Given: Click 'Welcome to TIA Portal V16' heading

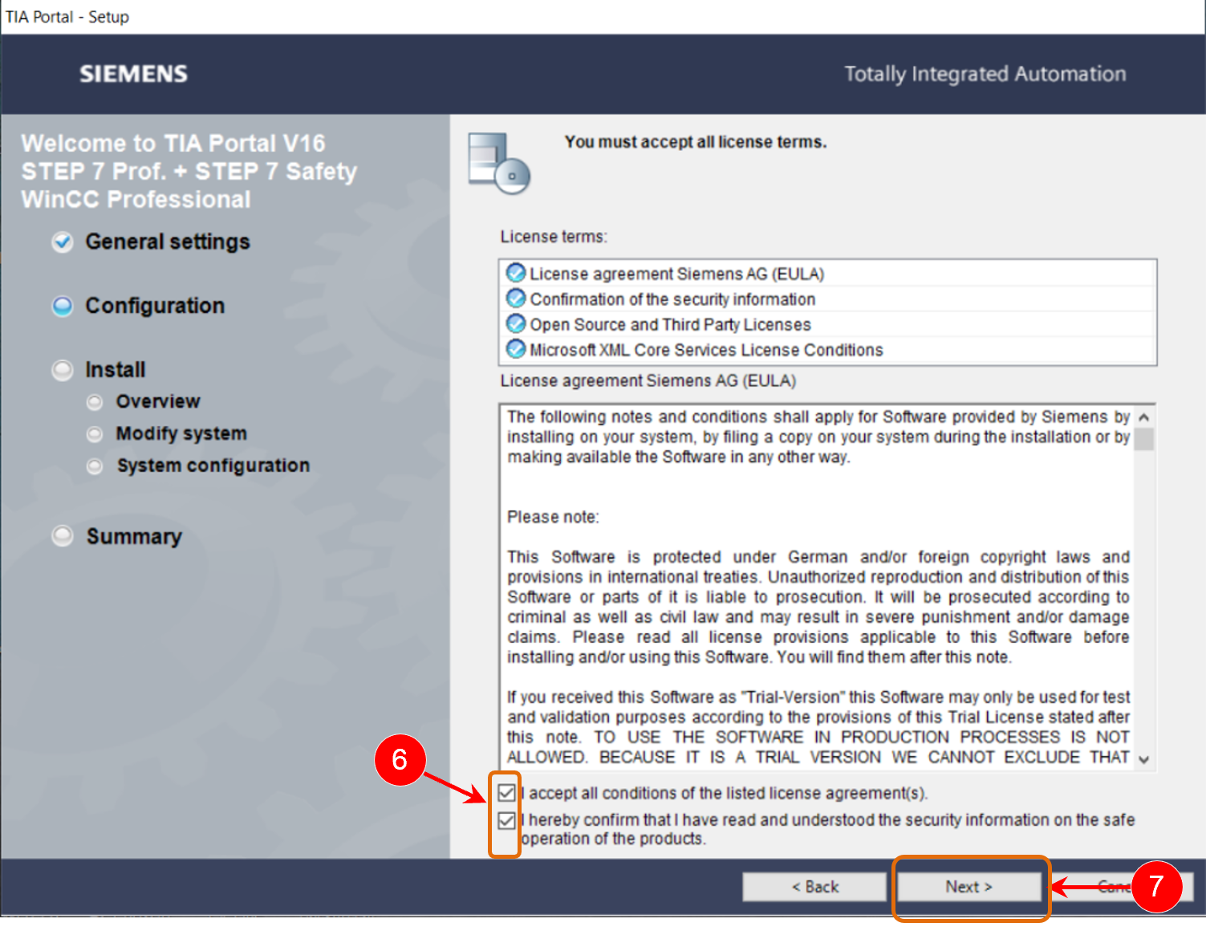Looking at the screenshot, I should pyautogui.click(x=173, y=143).
